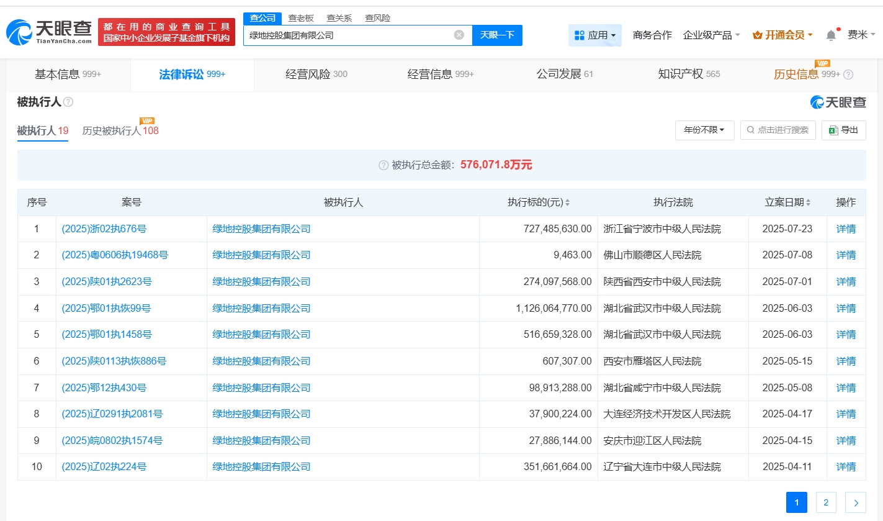This screenshot has width=883, height=521.
Task: Open case (2025)鄂01执1458号
Action: (x=107, y=335)
